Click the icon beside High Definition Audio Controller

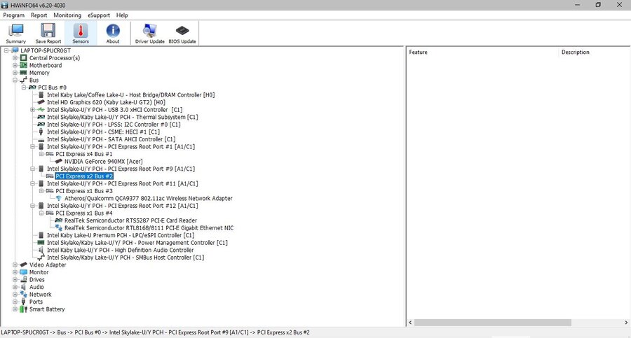[41, 250]
